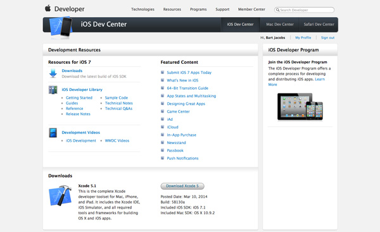Click the Xcode 5.1 title text
380x232 pixels.
pyautogui.click(x=87, y=186)
